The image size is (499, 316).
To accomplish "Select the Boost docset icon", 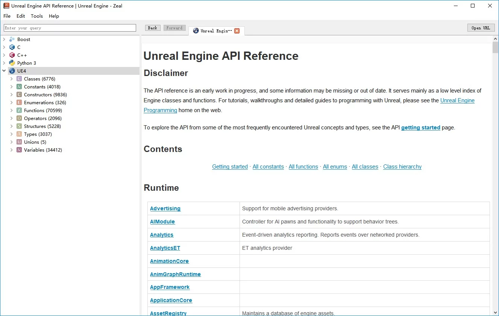I will [12, 39].
